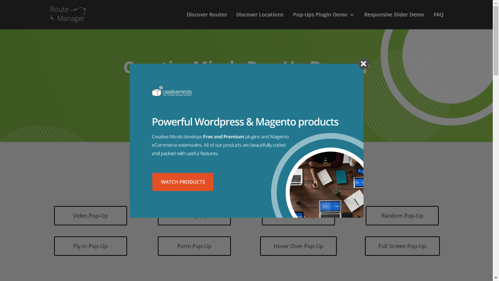This screenshot has height=281, width=499.
Task: Click the chevron beside Pop-Ups Plugin Demo
Action: pyautogui.click(x=352, y=15)
